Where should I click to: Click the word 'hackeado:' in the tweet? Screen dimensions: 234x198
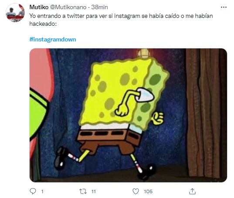click(43, 24)
